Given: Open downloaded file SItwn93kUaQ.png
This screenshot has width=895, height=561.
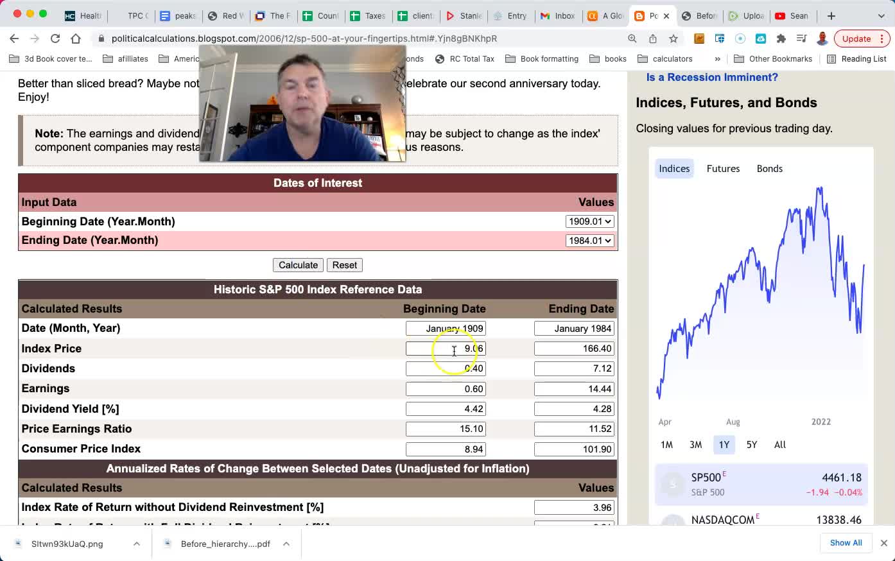Looking at the screenshot, I should (67, 544).
